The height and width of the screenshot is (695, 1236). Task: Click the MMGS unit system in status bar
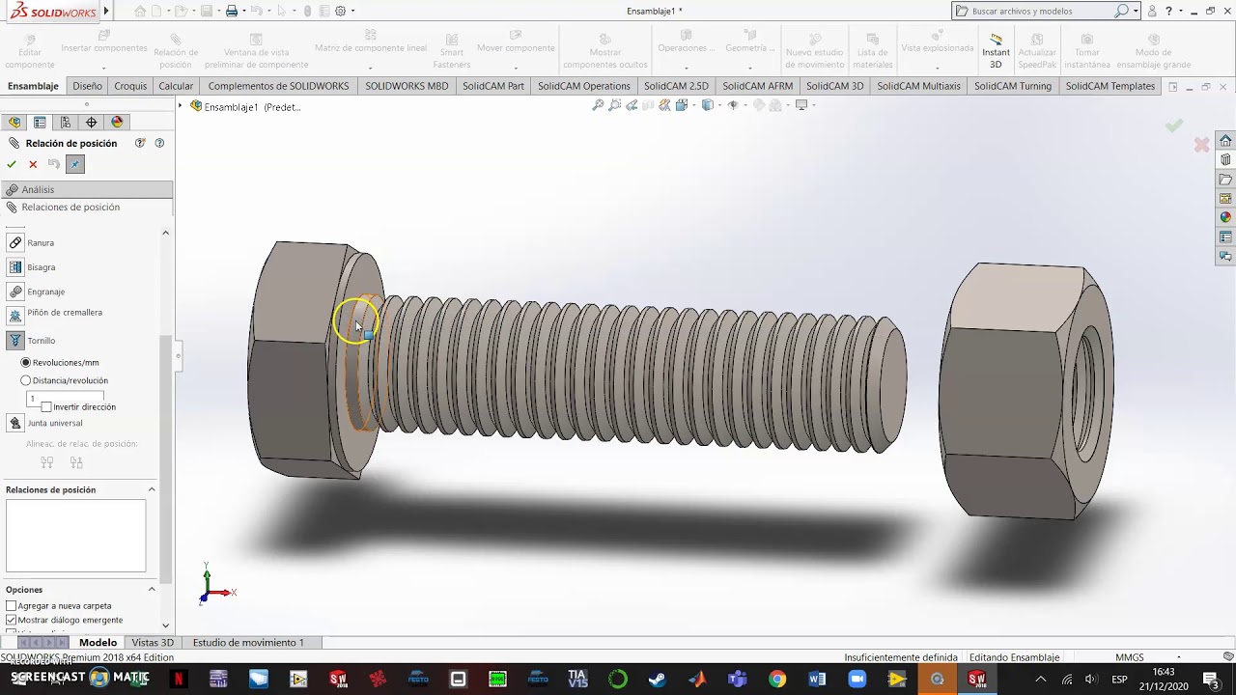[1129, 657]
